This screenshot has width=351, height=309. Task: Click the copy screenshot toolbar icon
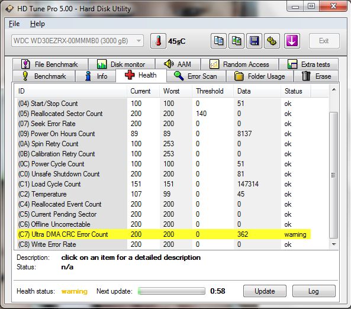[236, 41]
